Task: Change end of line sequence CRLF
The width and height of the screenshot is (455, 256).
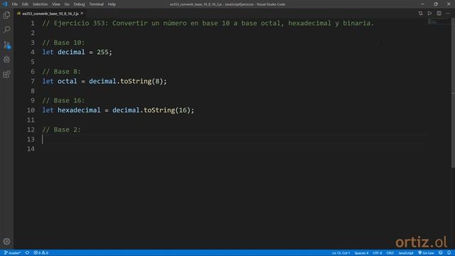Action: pos(390,253)
